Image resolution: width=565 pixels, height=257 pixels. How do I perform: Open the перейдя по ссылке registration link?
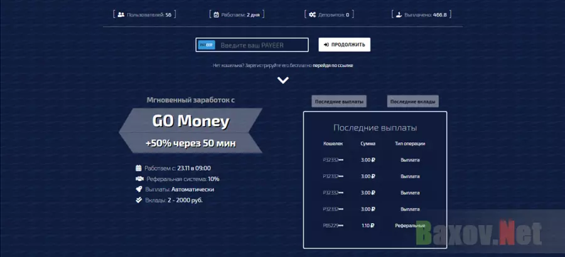pyautogui.click(x=333, y=66)
